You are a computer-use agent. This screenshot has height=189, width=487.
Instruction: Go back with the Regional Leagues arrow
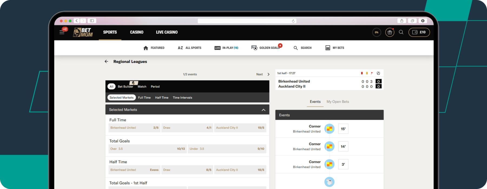point(106,61)
